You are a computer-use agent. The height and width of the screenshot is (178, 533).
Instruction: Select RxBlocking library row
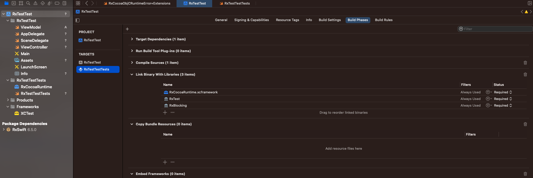343,106
